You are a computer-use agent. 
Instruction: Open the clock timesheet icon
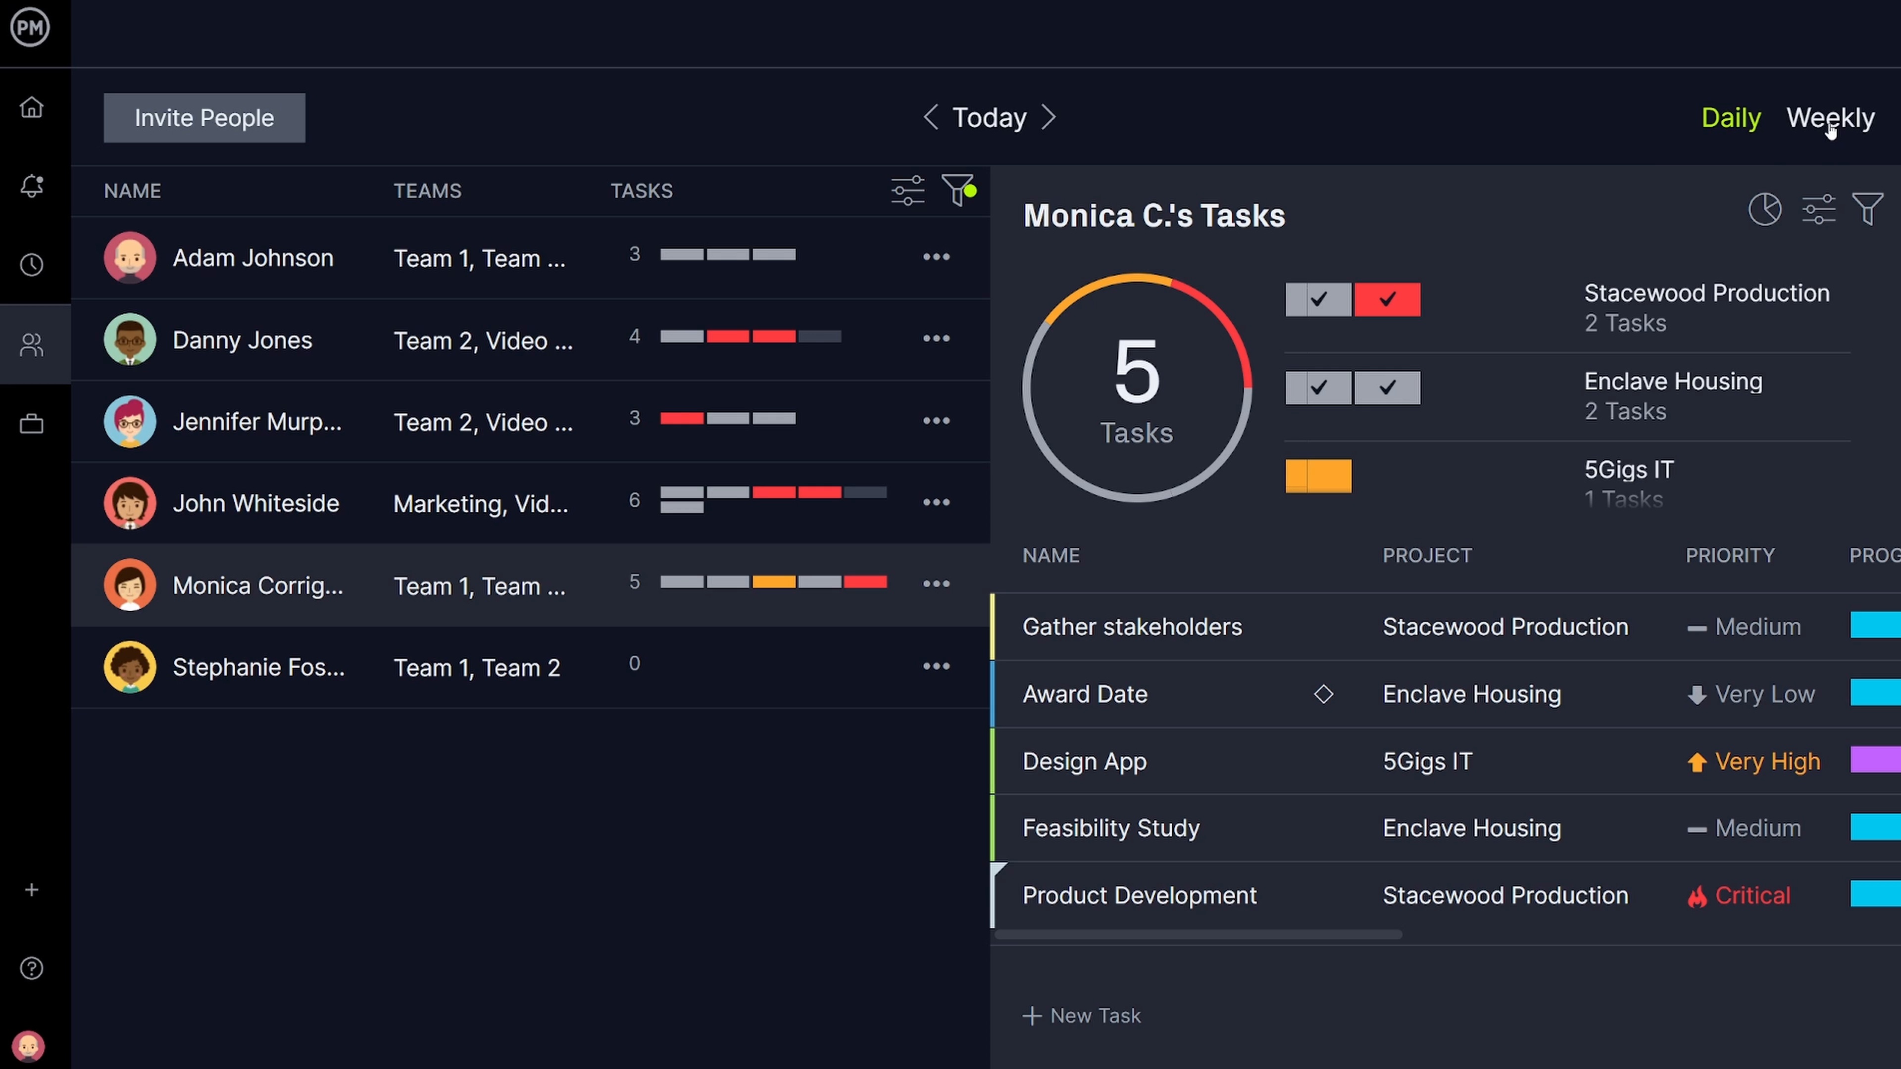coord(31,265)
